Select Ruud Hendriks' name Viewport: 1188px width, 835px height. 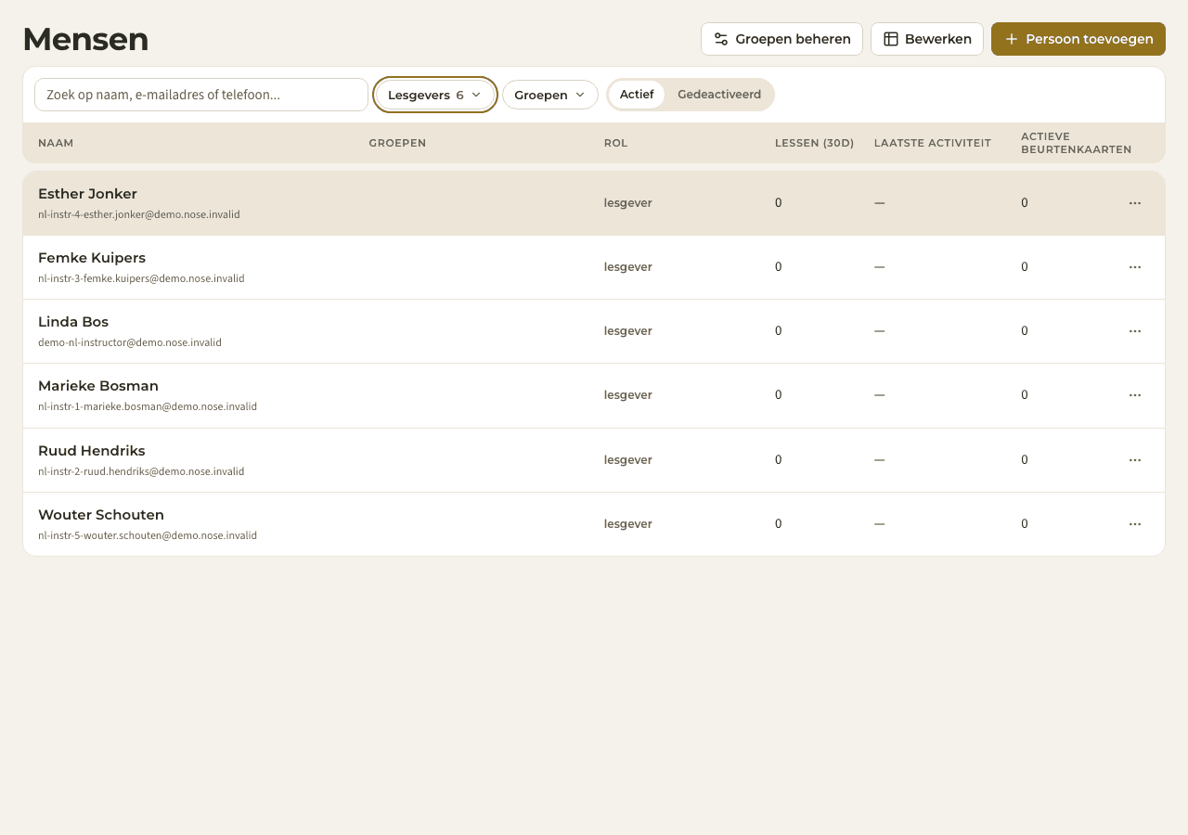(x=92, y=451)
